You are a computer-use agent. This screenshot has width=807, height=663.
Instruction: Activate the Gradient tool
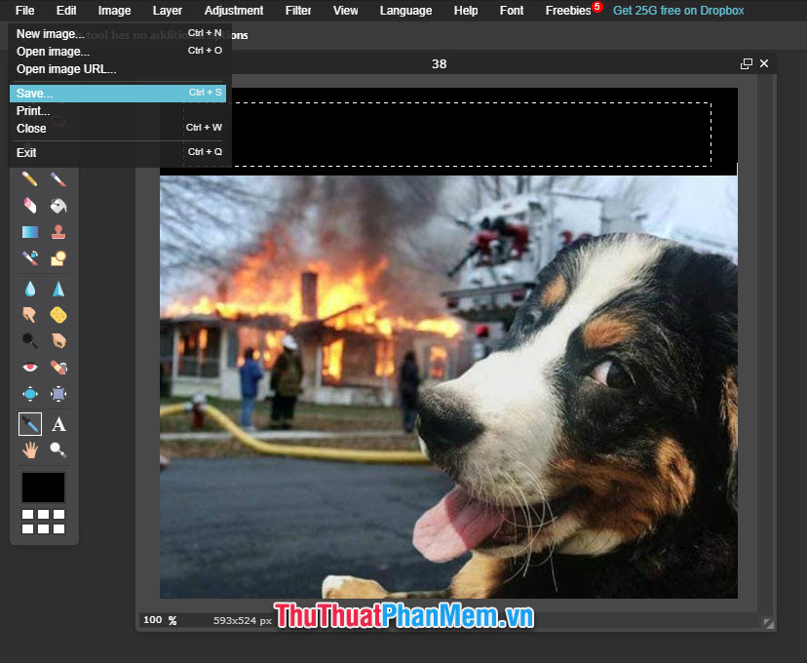point(29,232)
